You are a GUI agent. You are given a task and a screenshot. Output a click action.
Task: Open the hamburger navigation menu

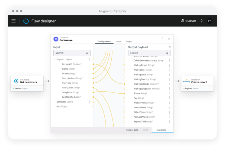coord(13,21)
